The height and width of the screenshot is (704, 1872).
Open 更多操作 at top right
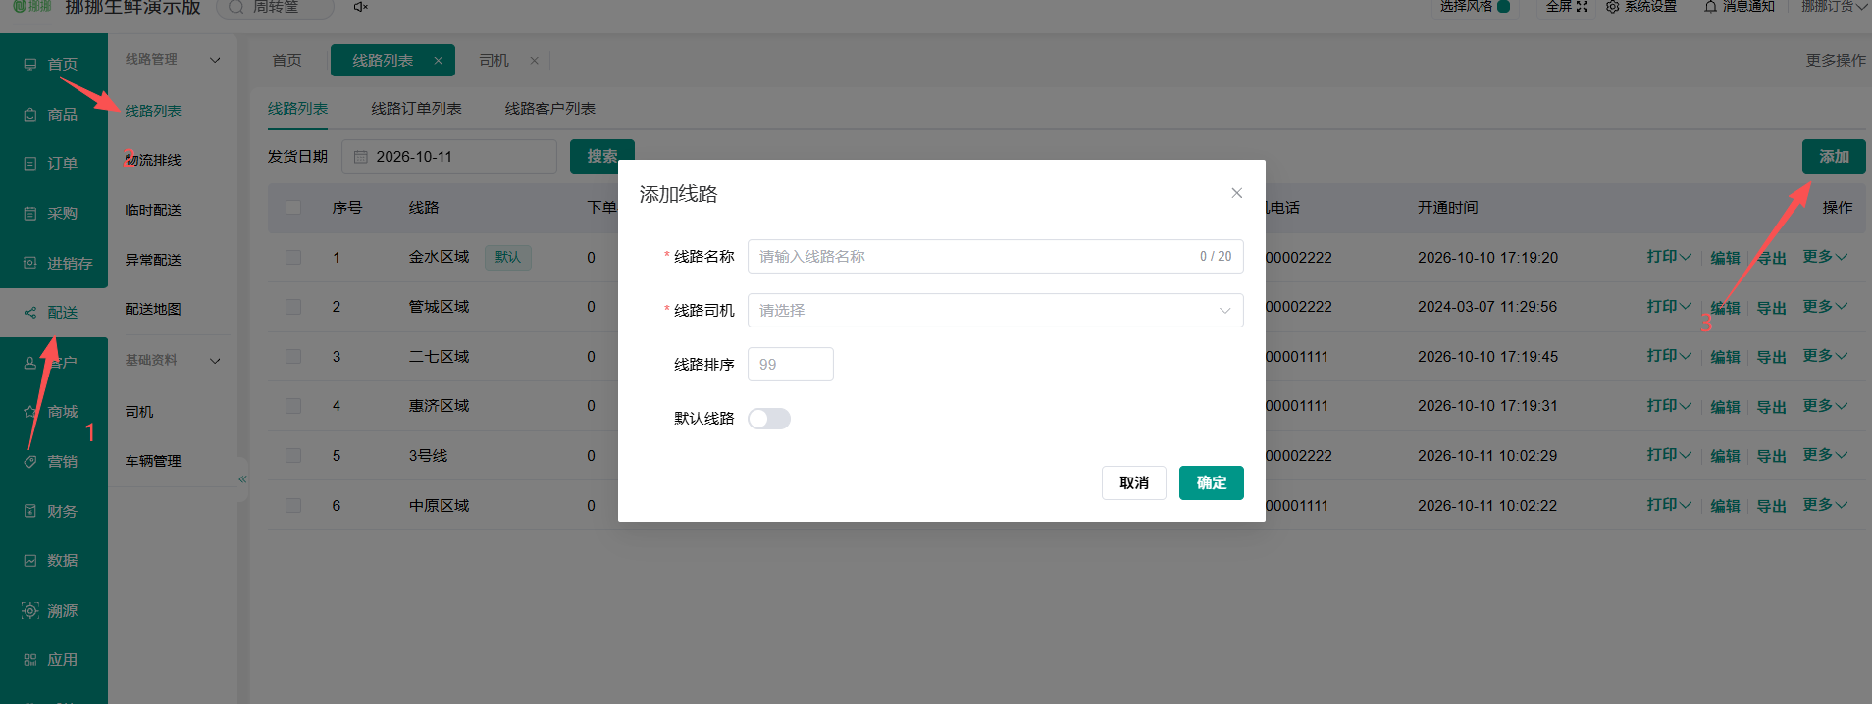click(x=1836, y=61)
